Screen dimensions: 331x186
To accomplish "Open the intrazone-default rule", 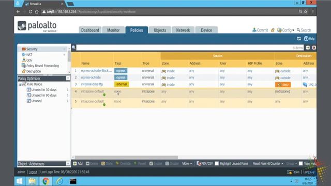I will tap(92, 91).
